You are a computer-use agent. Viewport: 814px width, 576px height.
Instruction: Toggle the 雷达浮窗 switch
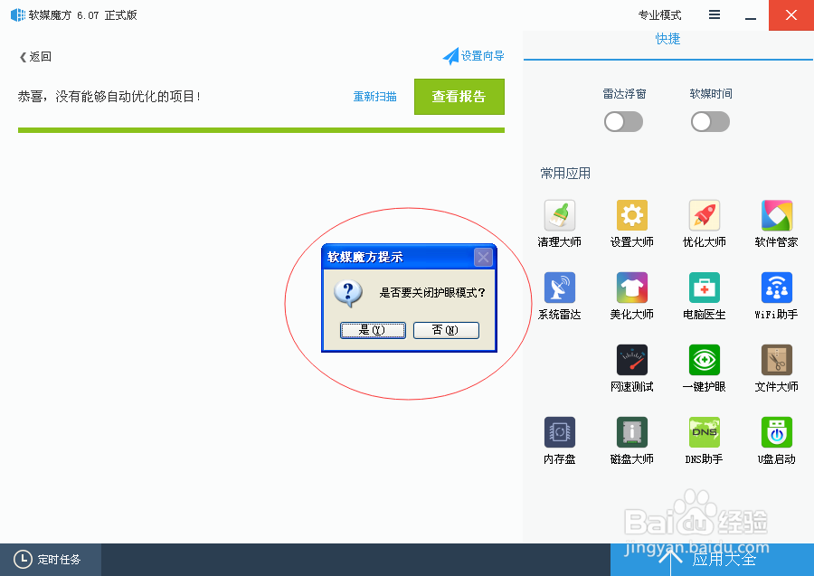(623, 122)
